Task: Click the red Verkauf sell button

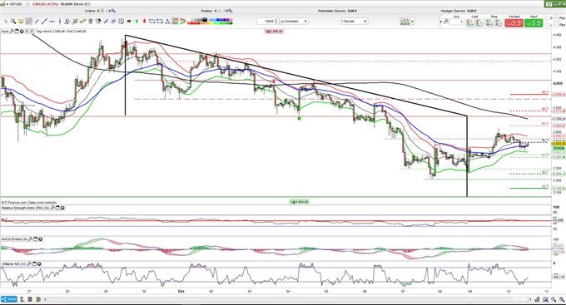Action: point(514,23)
